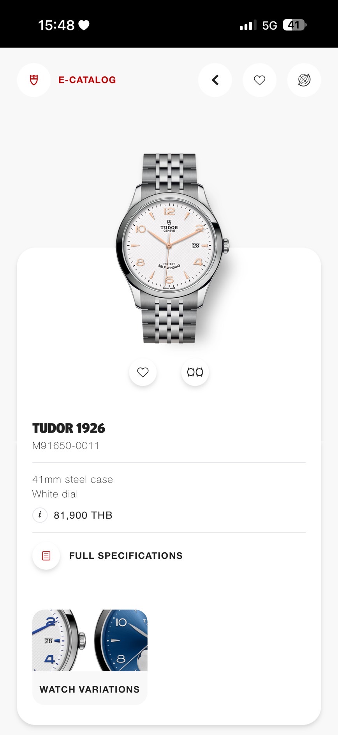Toggle favorite heart below the watch
The image size is (338, 735).
coord(143,372)
